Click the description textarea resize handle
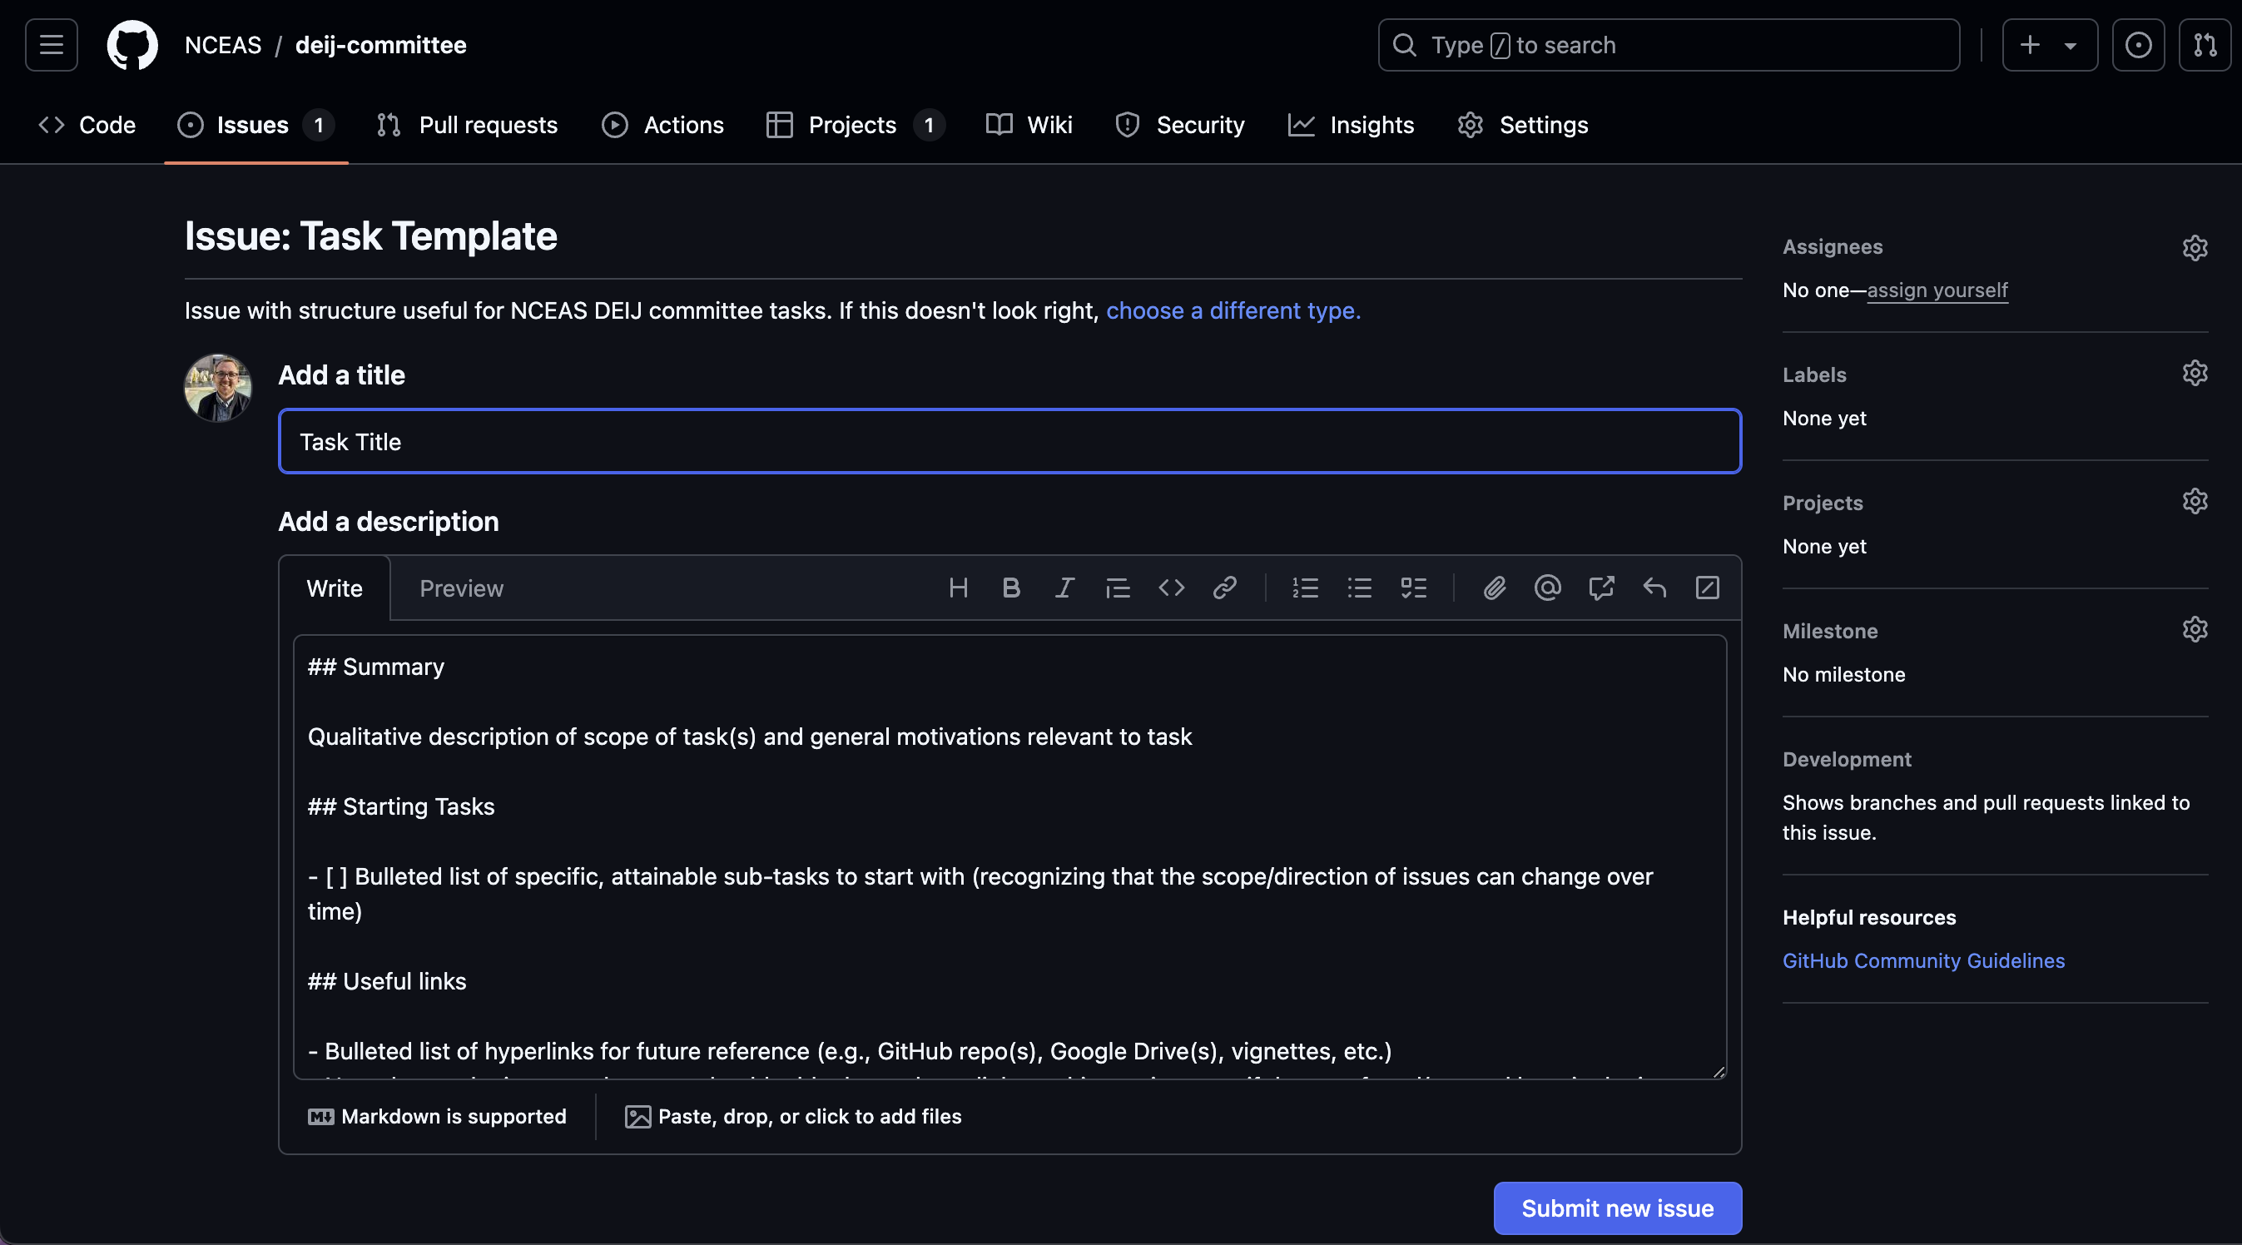This screenshot has width=2242, height=1245. (1719, 1072)
